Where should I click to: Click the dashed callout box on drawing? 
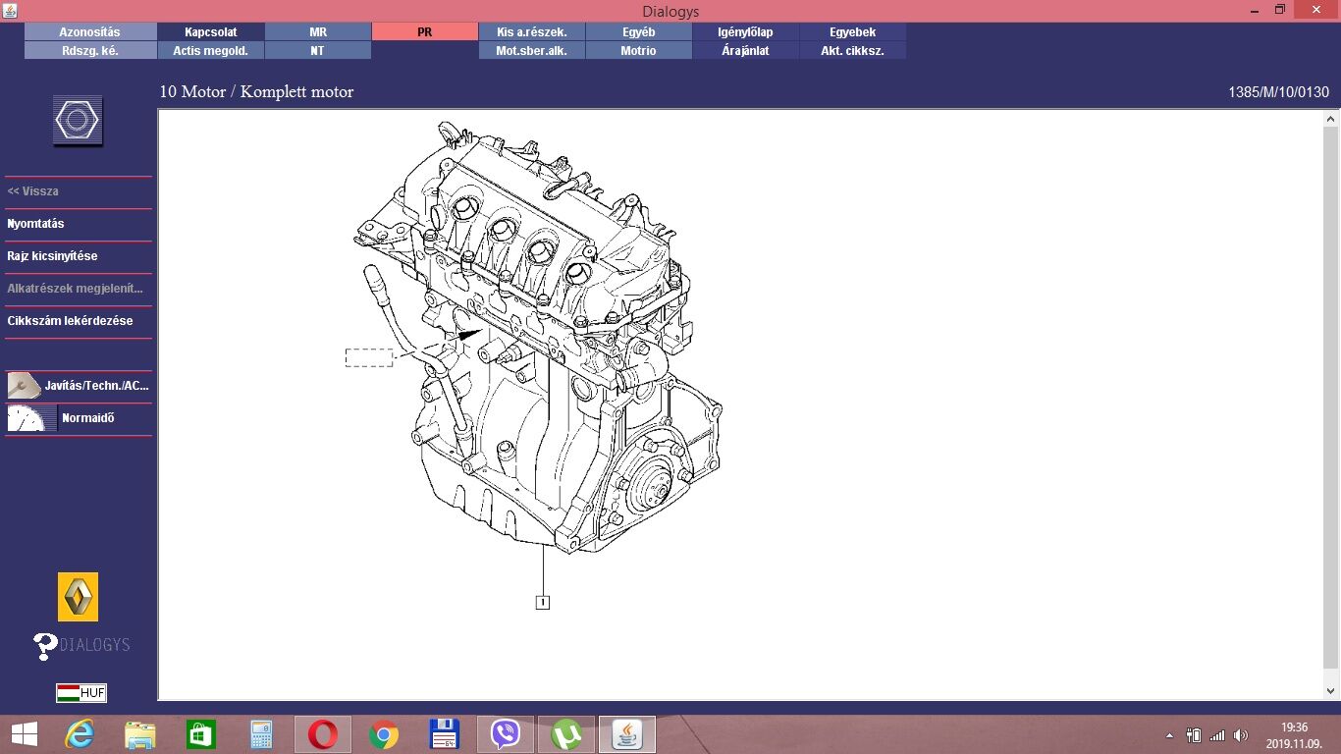pos(369,357)
